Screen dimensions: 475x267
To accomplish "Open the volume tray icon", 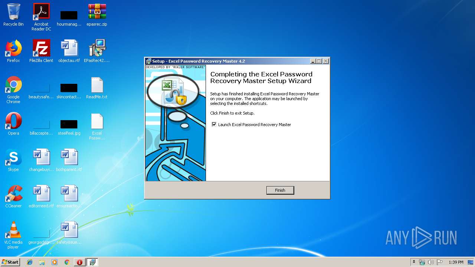I will click(430, 262).
